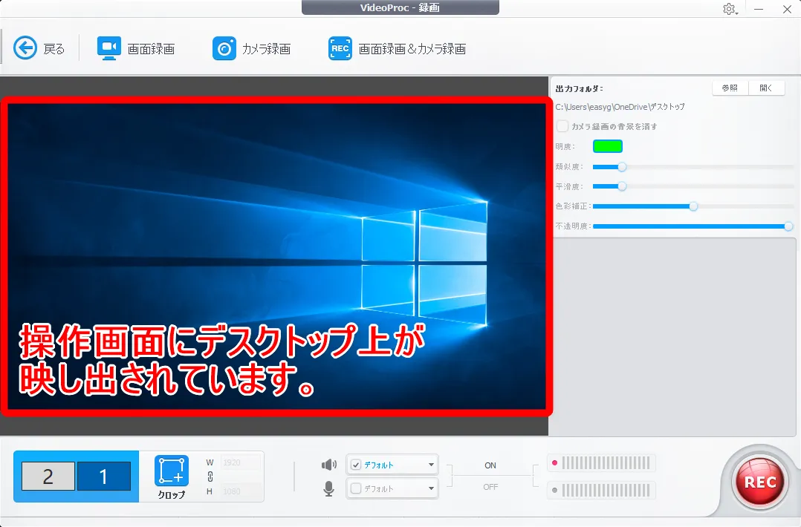Expand the microphone device dropdown

[431, 488]
